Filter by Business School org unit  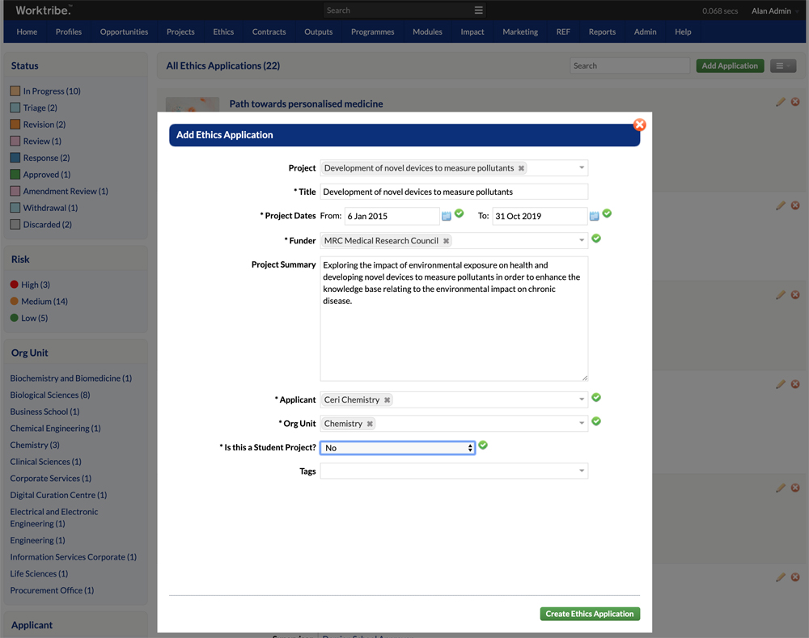44,412
